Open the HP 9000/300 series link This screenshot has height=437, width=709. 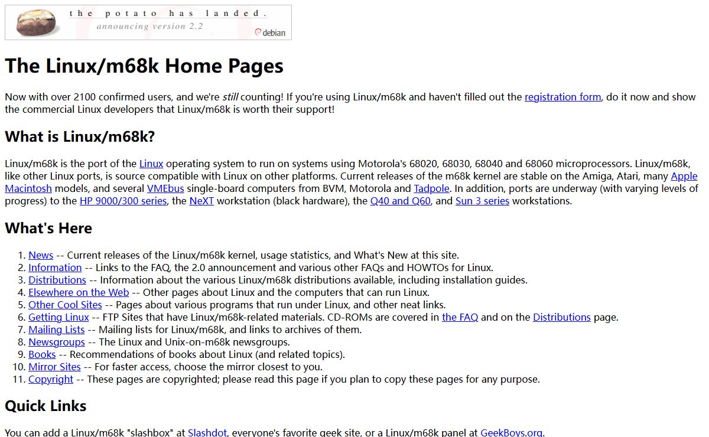point(123,201)
